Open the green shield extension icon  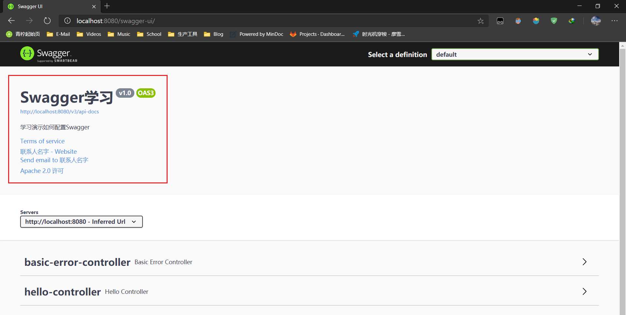click(x=554, y=21)
